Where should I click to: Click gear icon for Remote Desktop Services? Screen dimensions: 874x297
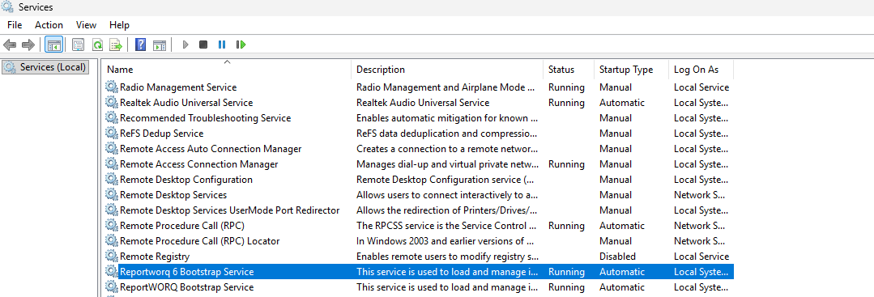tap(112, 195)
